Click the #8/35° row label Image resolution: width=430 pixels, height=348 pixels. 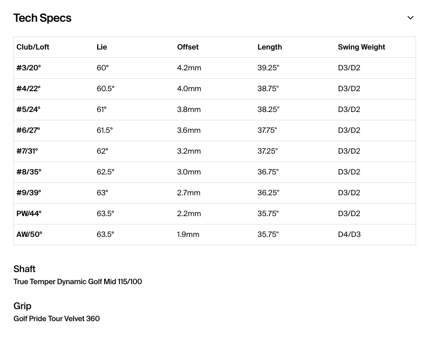coord(29,172)
